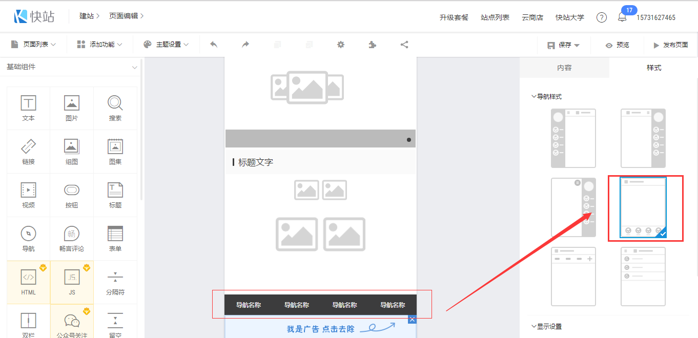Select the list-style navigation layout

coord(643,277)
